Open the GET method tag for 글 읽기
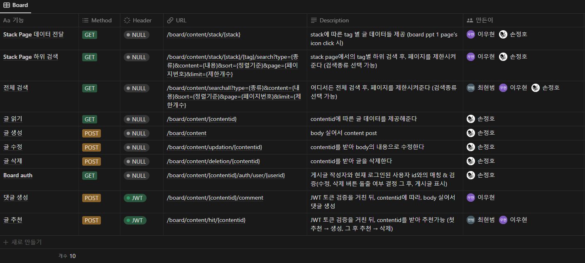The width and height of the screenshot is (585, 263). tap(90, 119)
